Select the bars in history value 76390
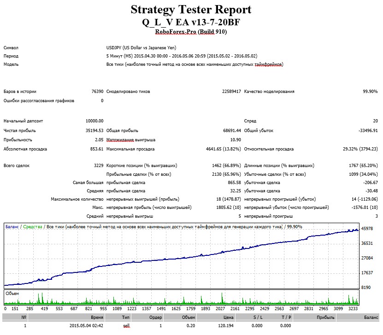Viewport: 383px width, 335px height. click(97, 92)
